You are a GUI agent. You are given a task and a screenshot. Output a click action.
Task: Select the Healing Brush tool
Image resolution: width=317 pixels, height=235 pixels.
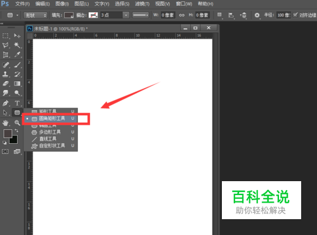6,65
